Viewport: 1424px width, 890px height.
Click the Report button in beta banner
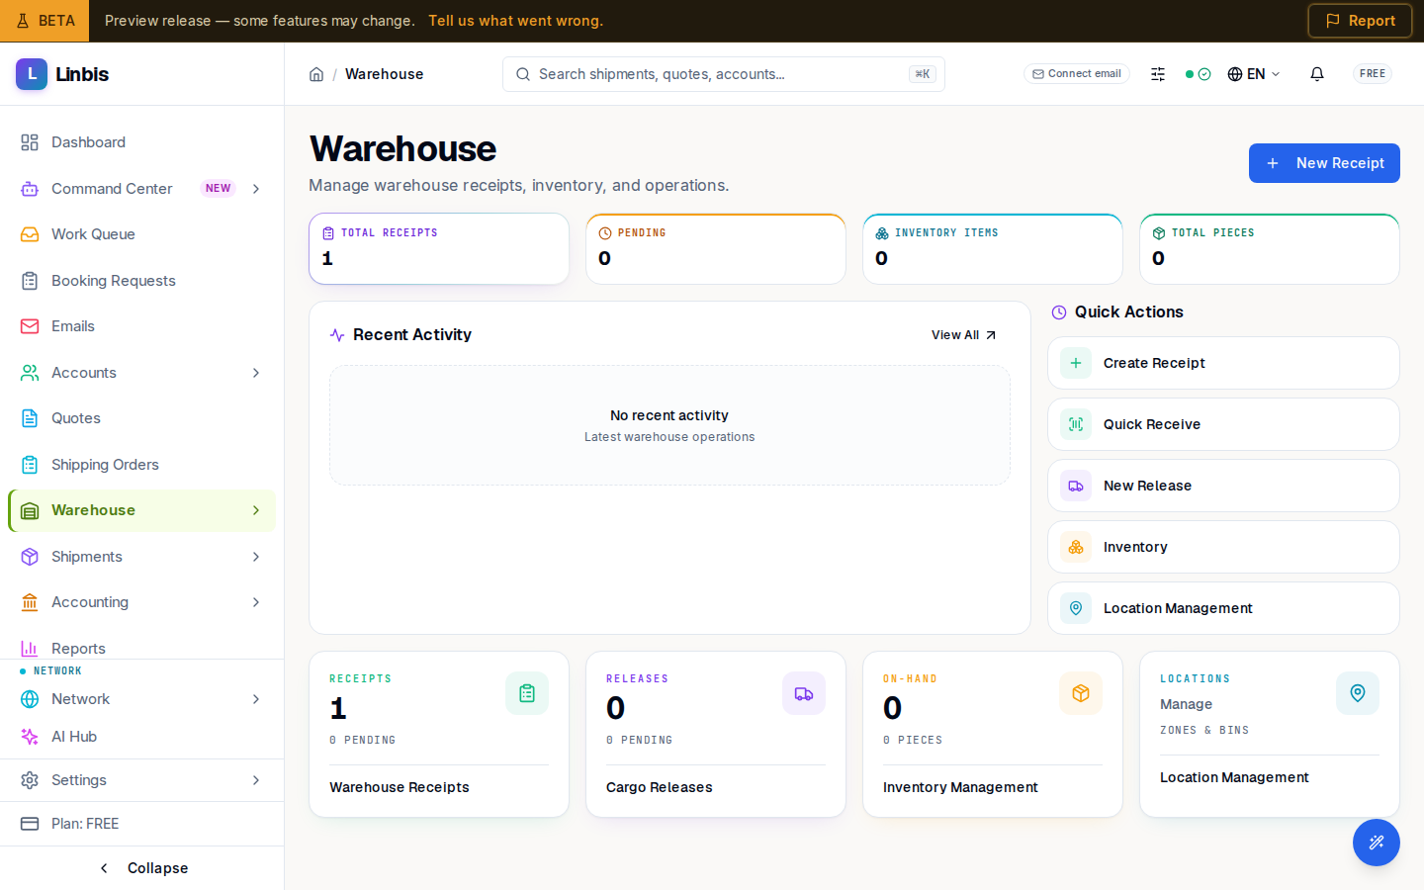(x=1360, y=21)
